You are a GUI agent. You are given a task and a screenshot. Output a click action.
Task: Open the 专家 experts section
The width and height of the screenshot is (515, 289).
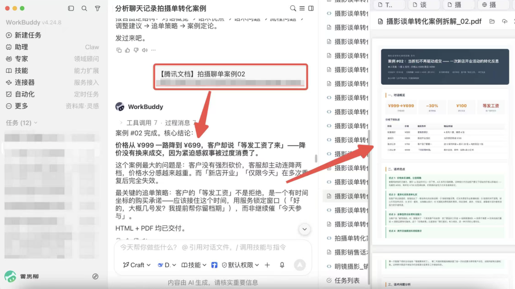52,59
